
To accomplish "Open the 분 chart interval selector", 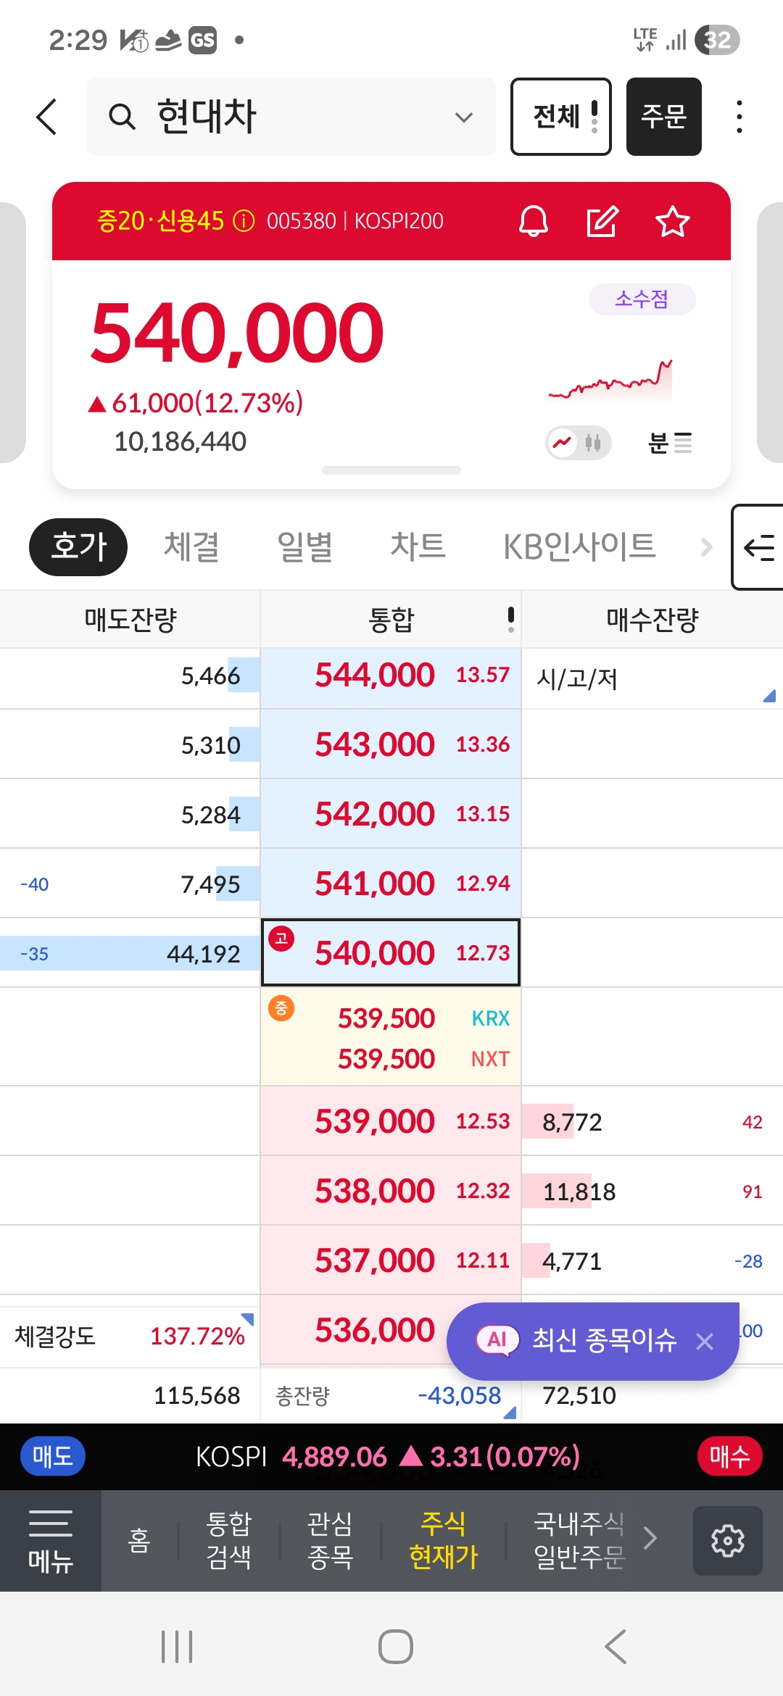I will tap(669, 443).
